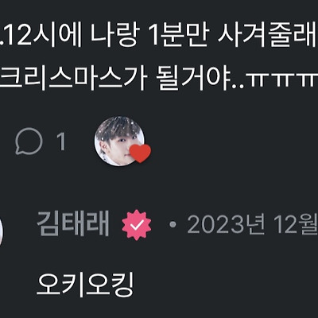318x318 pixels.
Task: Tap the reply text 오키오킹
Action: 85,284
